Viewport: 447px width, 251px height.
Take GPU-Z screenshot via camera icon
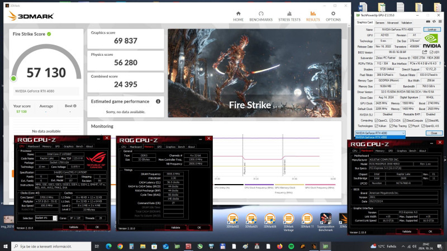click(x=428, y=22)
